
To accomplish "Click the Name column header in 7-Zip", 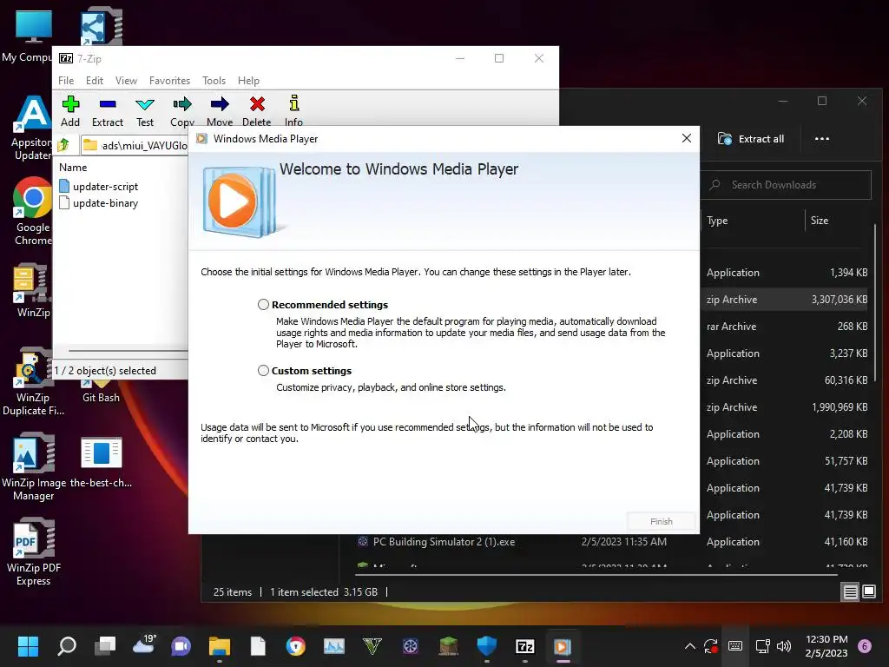I will pos(73,168).
